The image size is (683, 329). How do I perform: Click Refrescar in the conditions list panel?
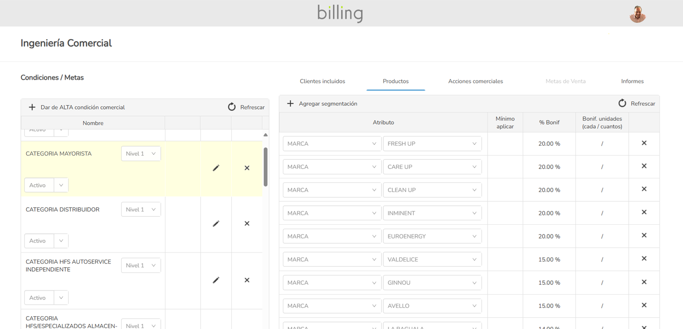pos(246,107)
